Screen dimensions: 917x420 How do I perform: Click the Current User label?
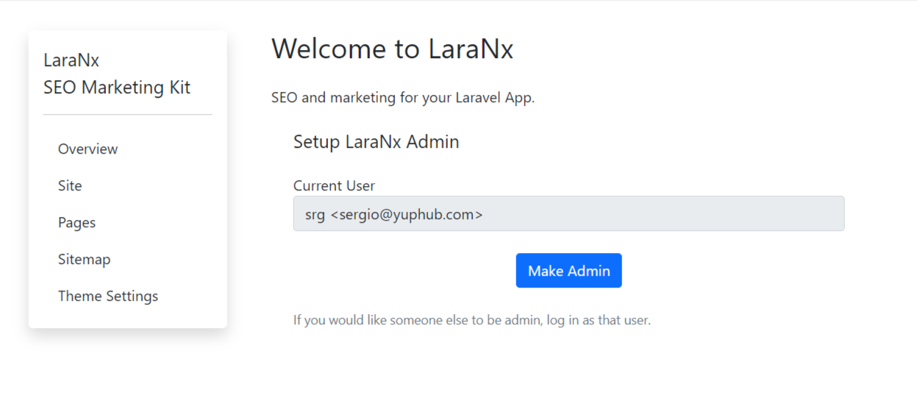334,185
